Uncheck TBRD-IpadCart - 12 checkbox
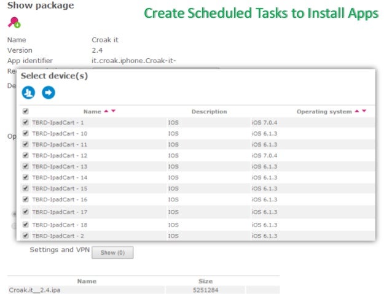The image size is (392, 294). coord(25,155)
